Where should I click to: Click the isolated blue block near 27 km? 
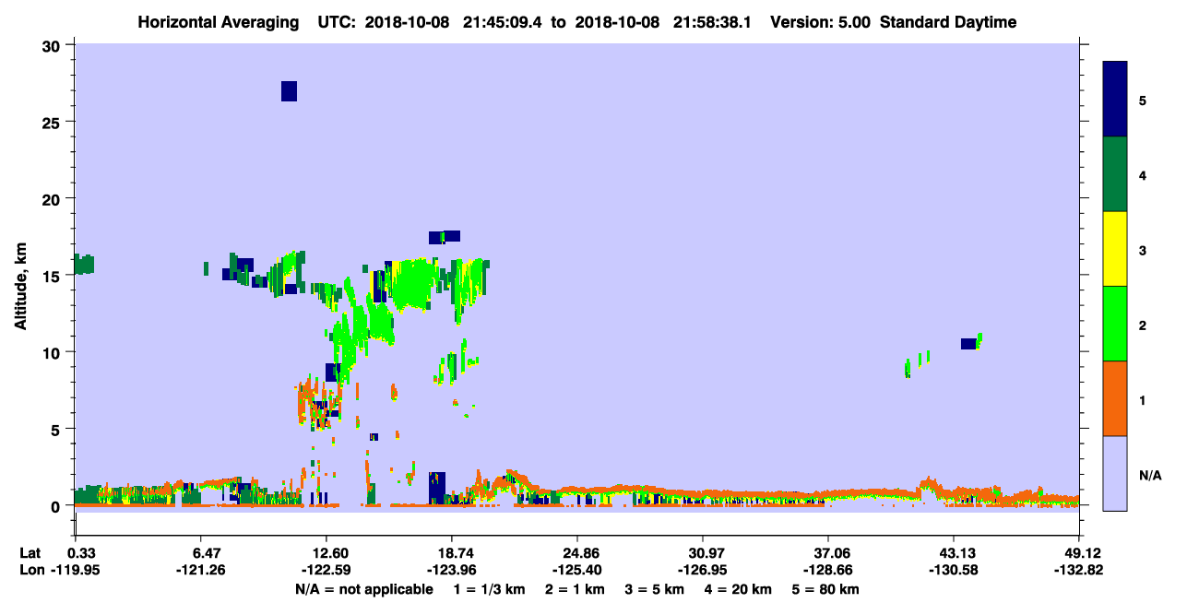pyautogui.click(x=289, y=90)
